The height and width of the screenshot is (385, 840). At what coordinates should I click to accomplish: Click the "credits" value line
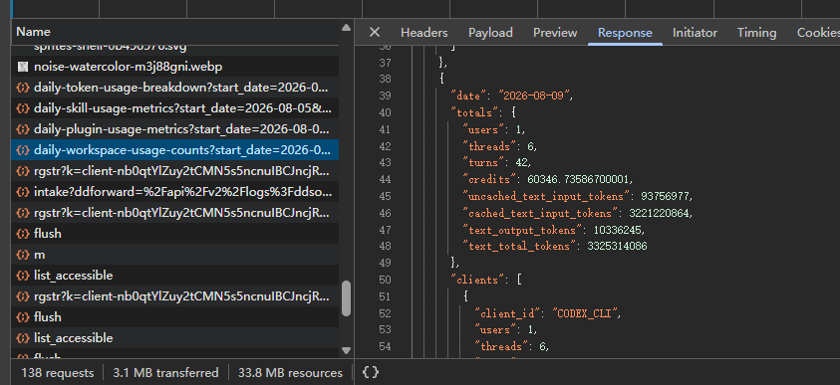[548, 179]
